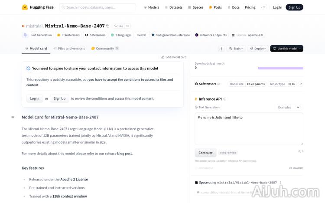Open the Train dropdown

coord(237,49)
